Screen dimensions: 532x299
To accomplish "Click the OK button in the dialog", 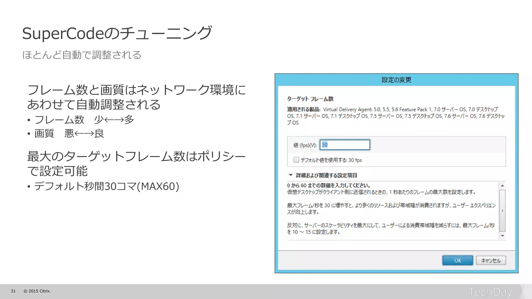I will coord(457,260).
